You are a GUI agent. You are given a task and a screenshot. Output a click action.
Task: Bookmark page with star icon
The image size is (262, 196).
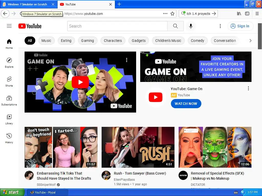tap(172, 14)
